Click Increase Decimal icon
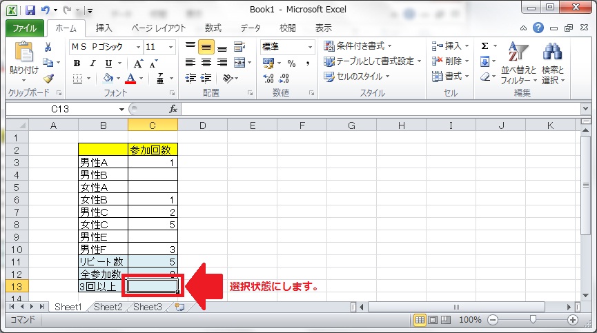Image resolution: width=597 pixels, height=333 pixels. pyautogui.click(x=268, y=79)
